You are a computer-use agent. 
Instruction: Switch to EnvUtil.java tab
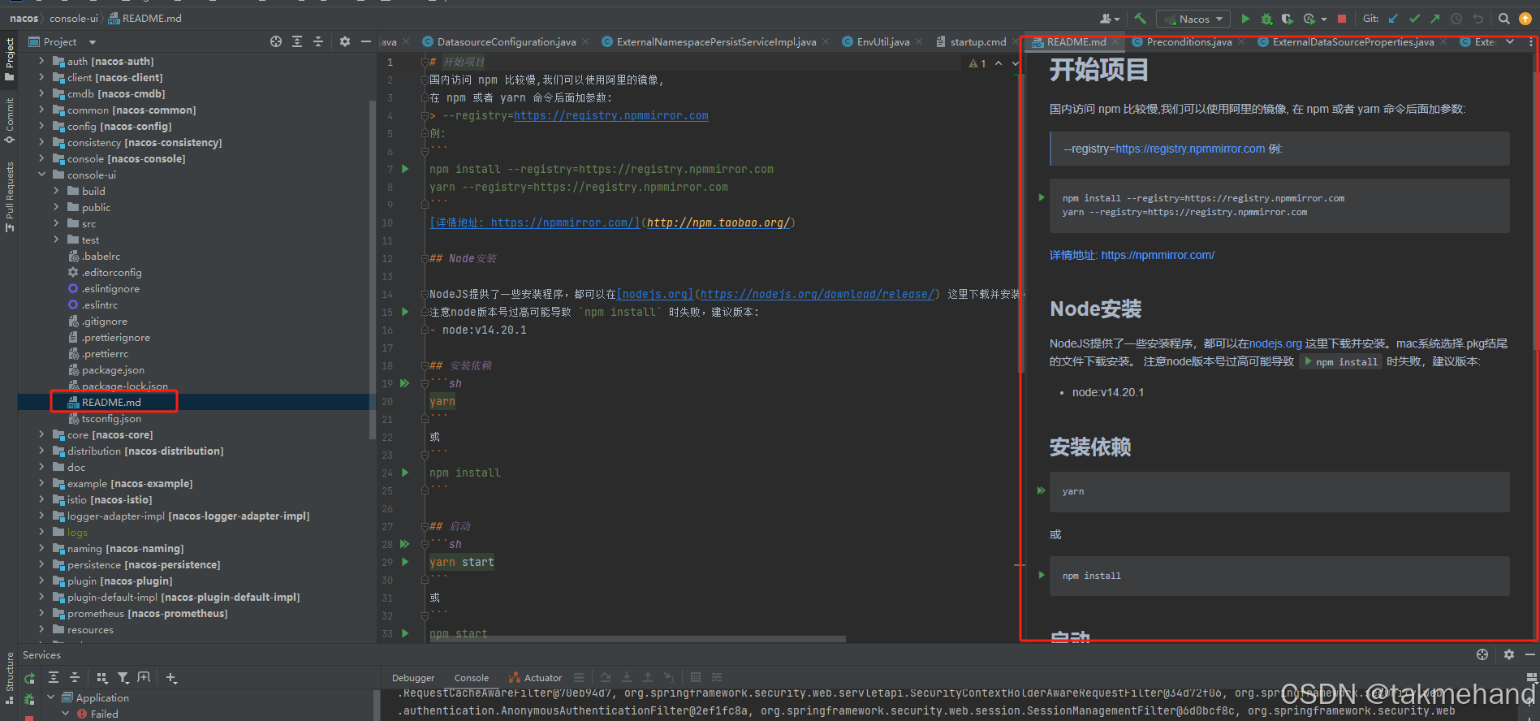[x=882, y=42]
